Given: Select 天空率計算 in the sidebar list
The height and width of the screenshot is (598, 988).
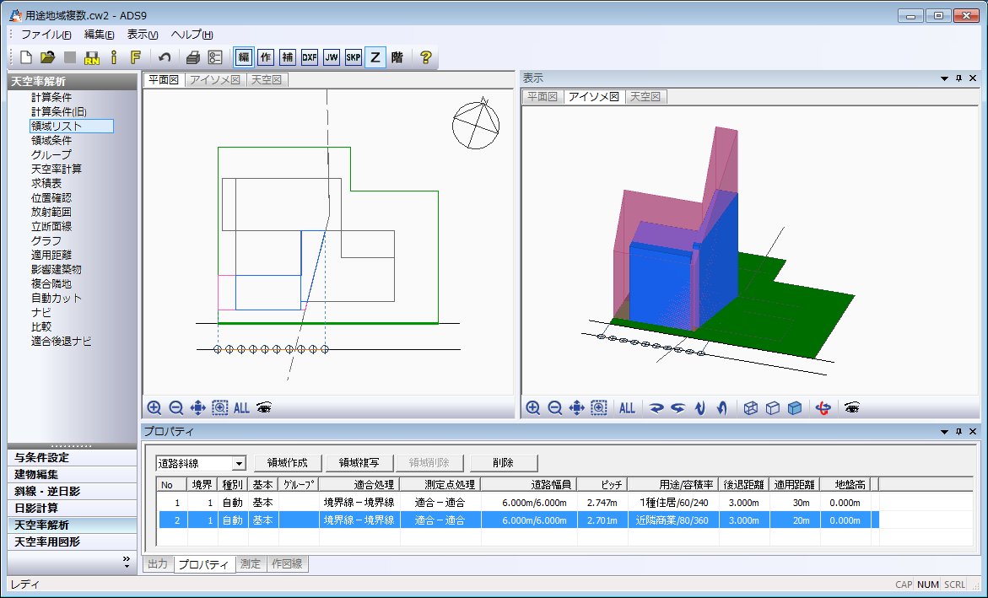Looking at the screenshot, I should (57, 169).
